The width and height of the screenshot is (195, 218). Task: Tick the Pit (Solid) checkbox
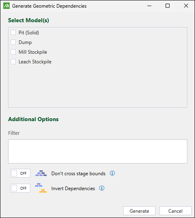13,33
